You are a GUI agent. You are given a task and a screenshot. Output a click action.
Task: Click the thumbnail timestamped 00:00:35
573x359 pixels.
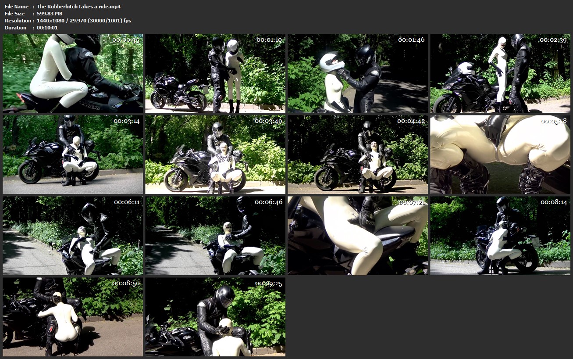(x=73, y=73)
